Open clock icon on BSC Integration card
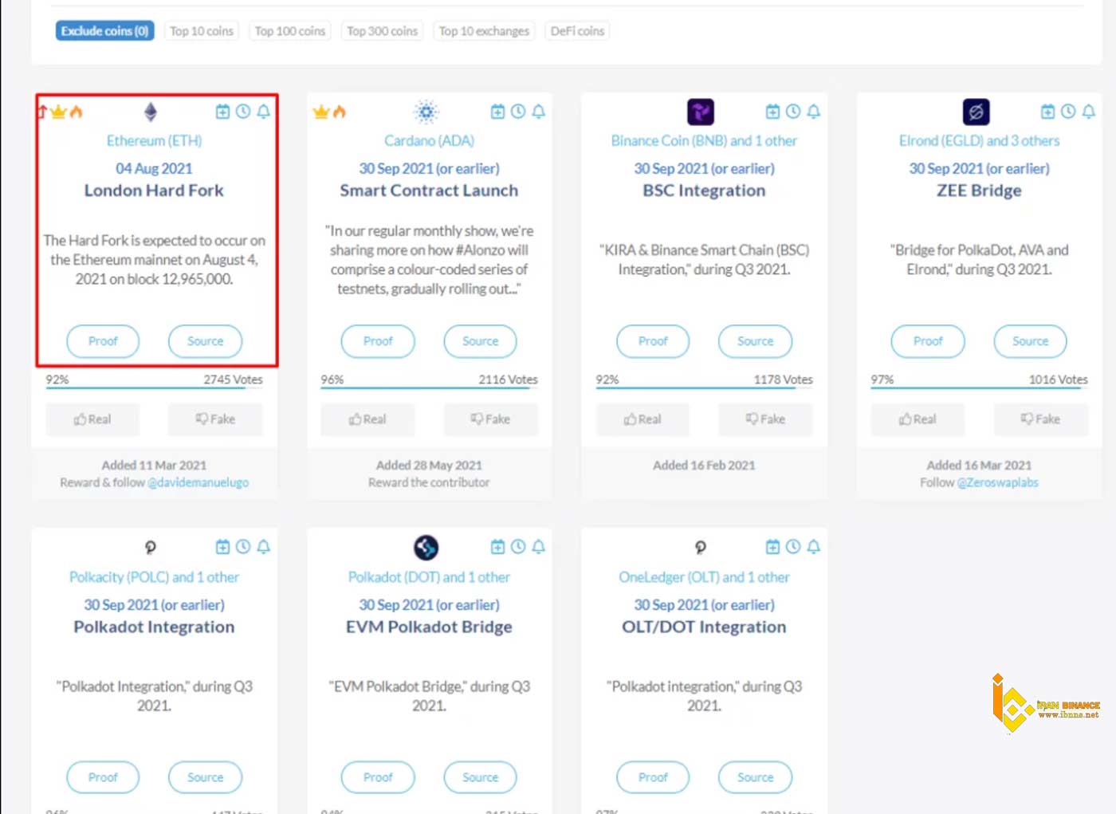Image resolution: width=1116 pixels, height=814 pixels. point(793,112)
